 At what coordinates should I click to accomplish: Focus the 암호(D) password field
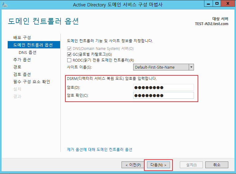164,87
